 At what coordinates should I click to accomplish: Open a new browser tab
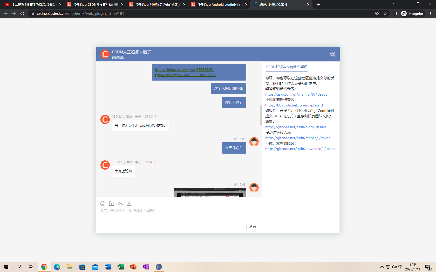(318, 4)
